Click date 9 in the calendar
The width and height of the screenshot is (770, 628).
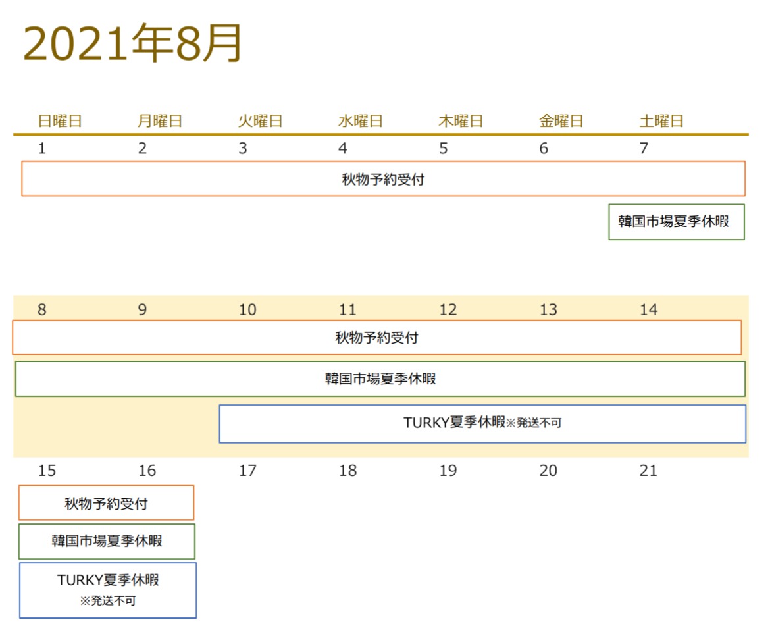(x=142, y=310)
